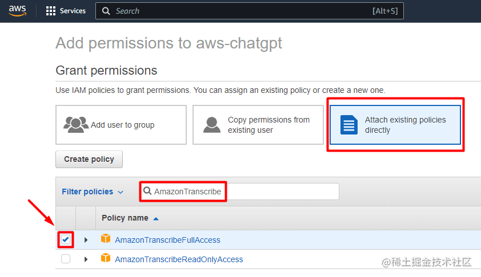The width and height of the screenshot is (481, 277).
Task: Click the AmazonTranscribeFullAccess policy box icon
Action: coord(106,239)
